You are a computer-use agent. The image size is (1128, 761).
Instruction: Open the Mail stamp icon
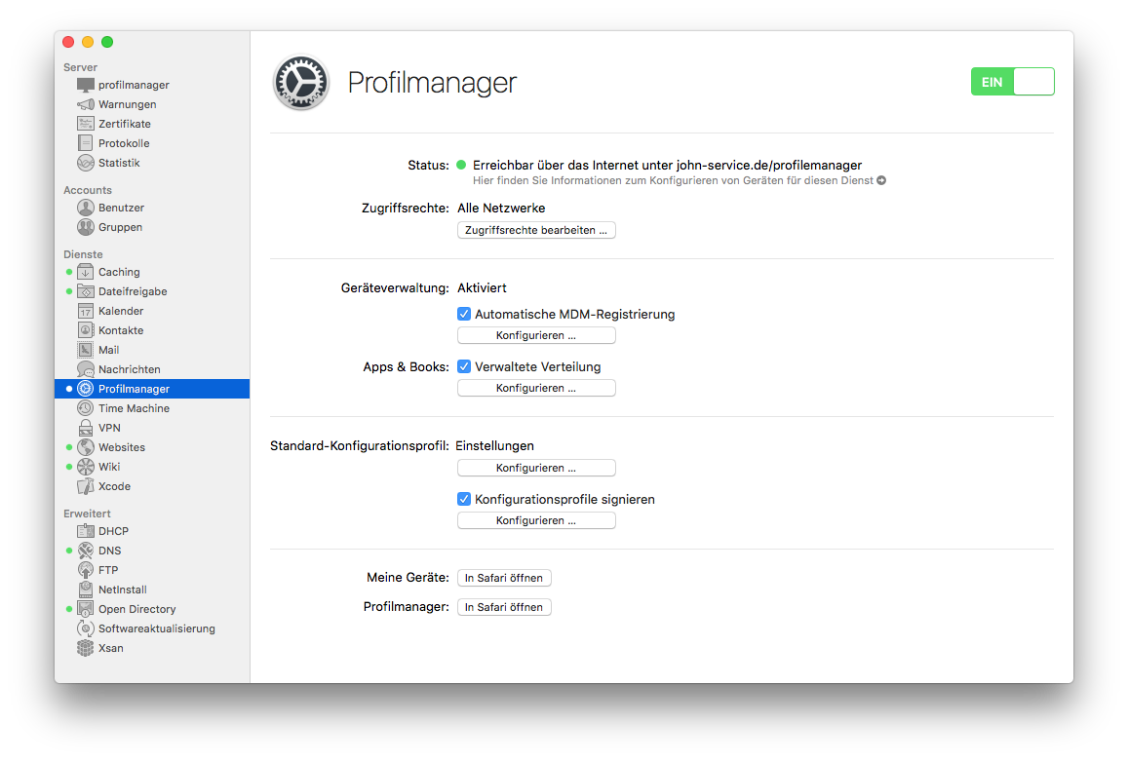coord(86,350)
